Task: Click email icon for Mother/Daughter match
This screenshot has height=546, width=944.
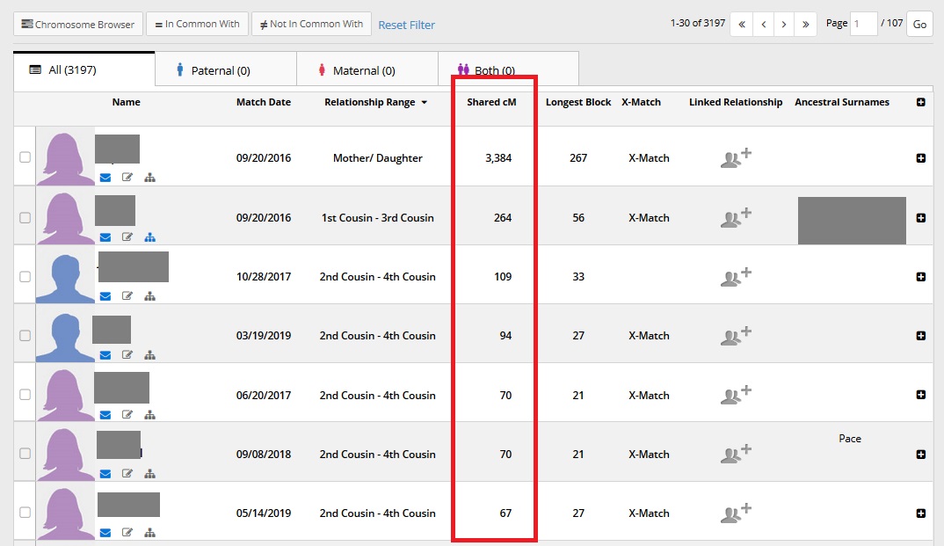Action: pos(105,178)
